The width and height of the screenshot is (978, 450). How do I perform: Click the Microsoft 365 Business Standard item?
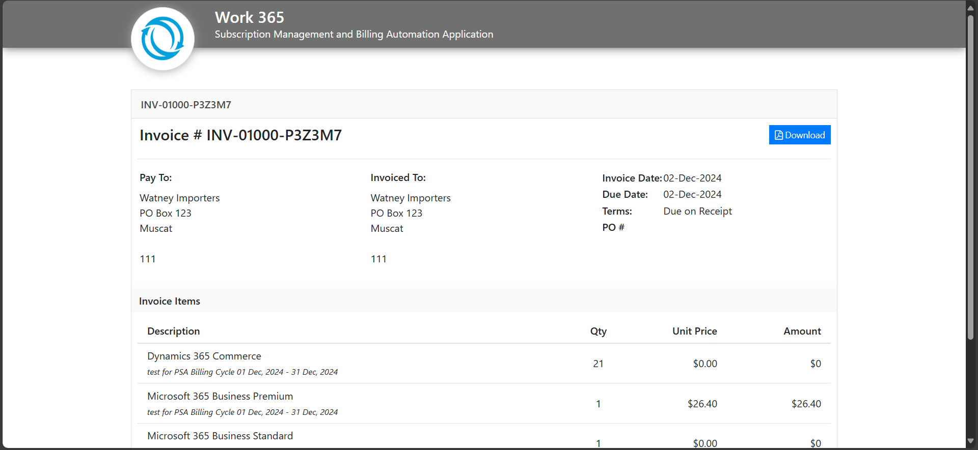click(x=220, y=436)
